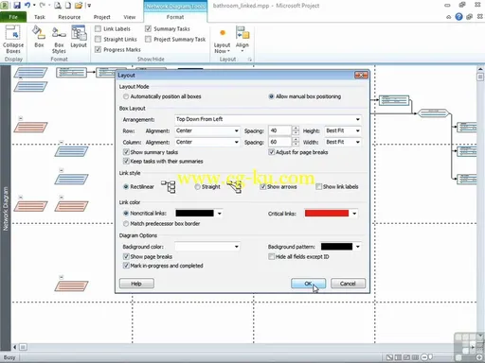Open the Box format tool
The width and height of the screenshot is (485, 363).
tap(39, 37)
